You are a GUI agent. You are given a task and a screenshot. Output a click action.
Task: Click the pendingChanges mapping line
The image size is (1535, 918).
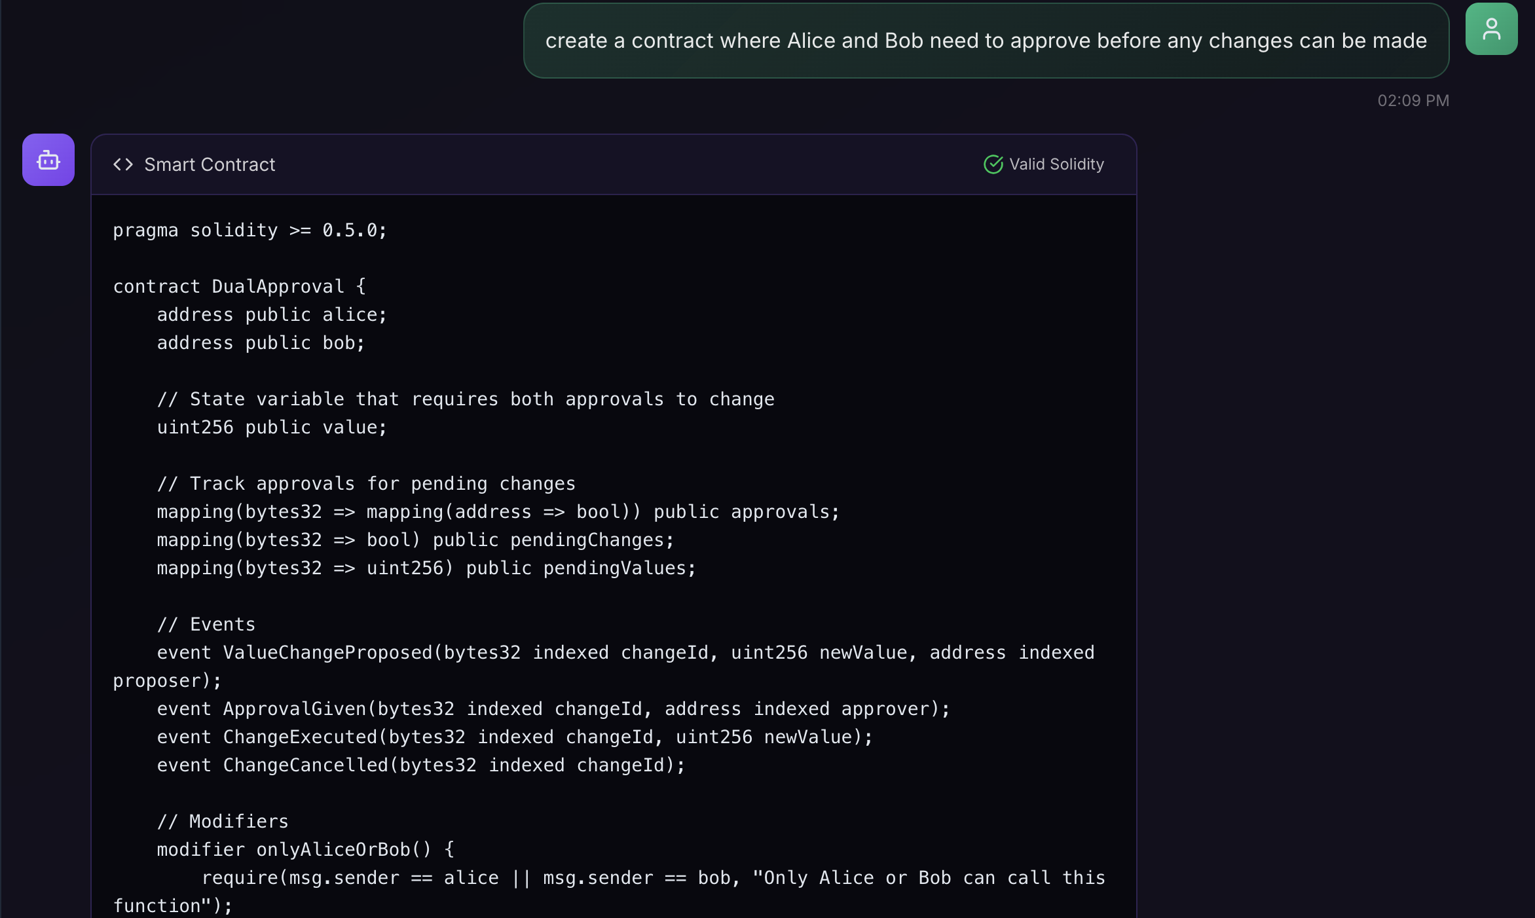416,540
